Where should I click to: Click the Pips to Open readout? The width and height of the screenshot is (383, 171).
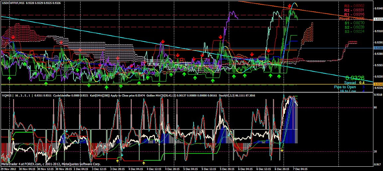pos(349,87)
